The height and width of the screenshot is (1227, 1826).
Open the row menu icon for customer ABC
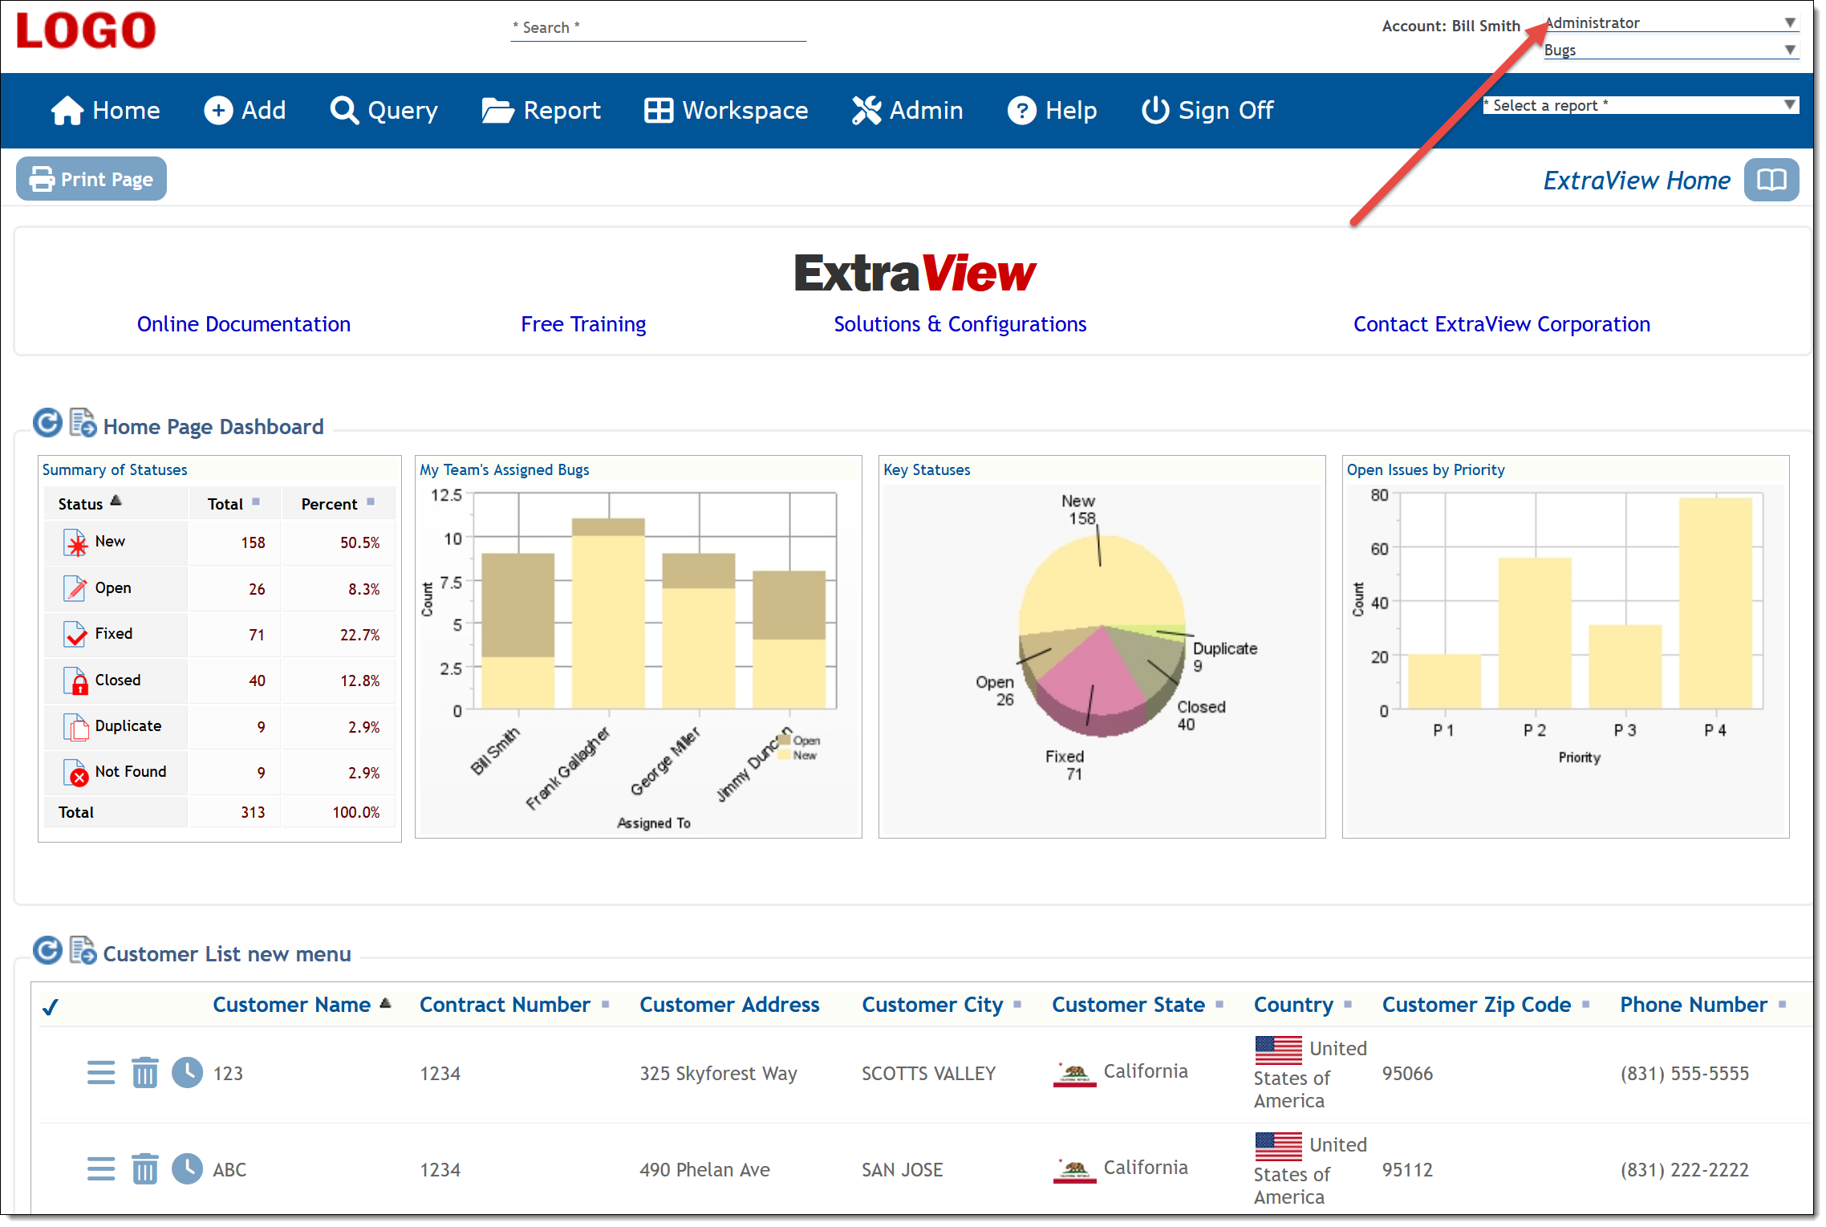pyautogui.click(x=101, y=1169)
